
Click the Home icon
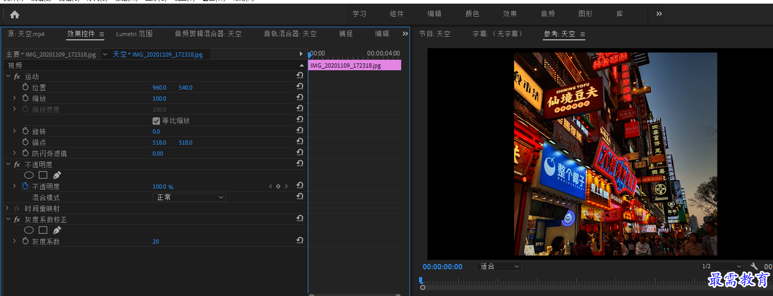15,14
